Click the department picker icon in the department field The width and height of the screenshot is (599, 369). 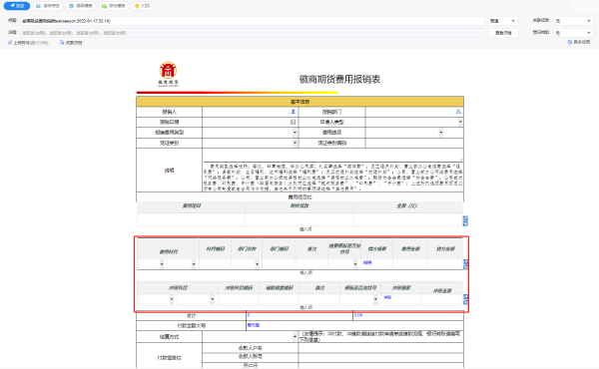pos(458,112)
